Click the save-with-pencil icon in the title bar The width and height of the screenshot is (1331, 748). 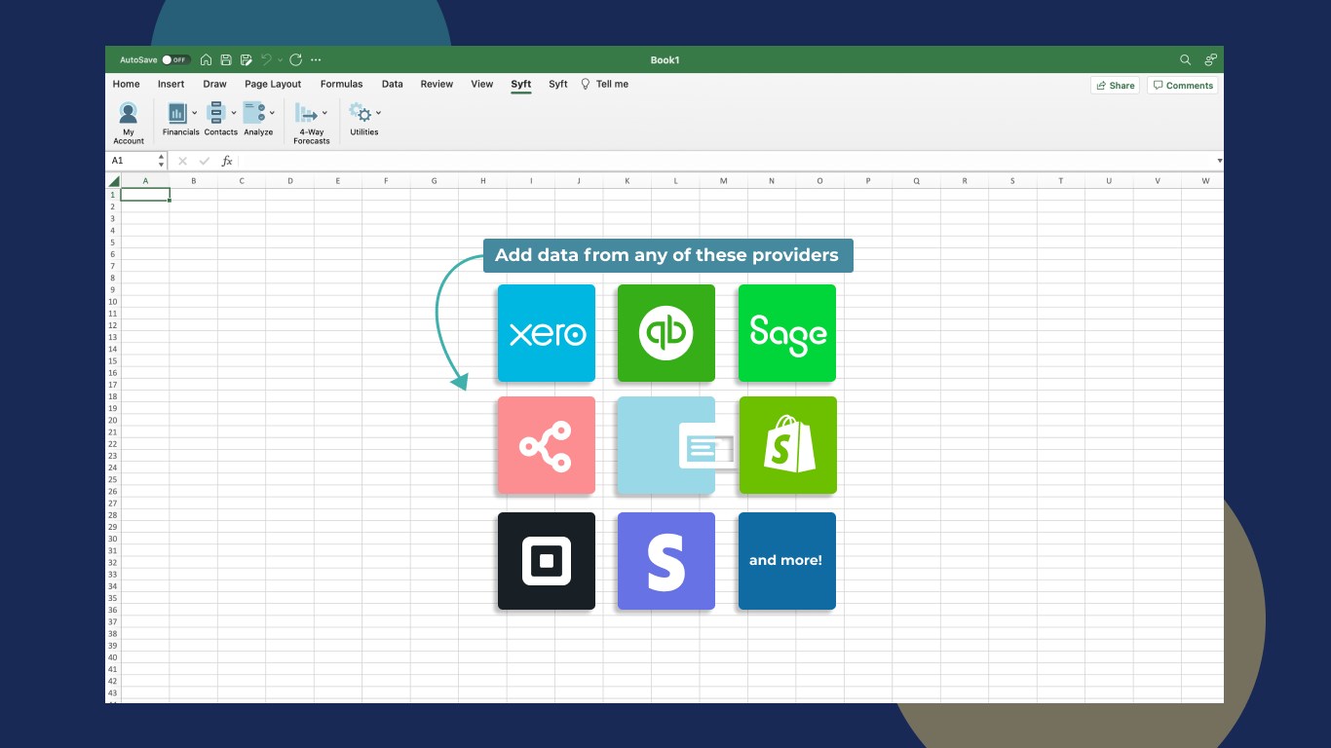(x=247, y=60)
